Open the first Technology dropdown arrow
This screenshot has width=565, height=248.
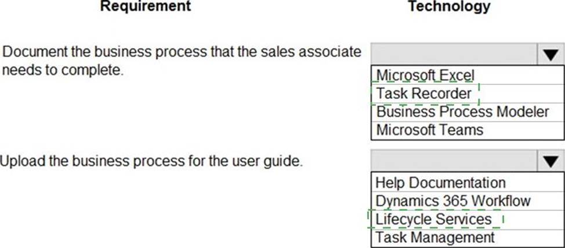click(x=549, y=54)
